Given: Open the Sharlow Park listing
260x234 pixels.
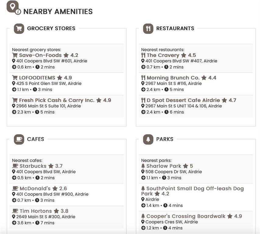Looking at the screenshot, I should [x=164, y=166].
